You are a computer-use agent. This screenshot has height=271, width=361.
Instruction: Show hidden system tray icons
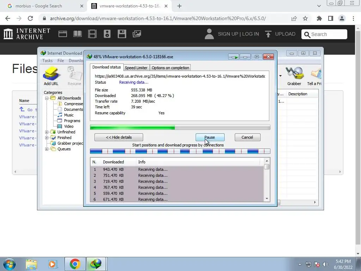(300, 264)
